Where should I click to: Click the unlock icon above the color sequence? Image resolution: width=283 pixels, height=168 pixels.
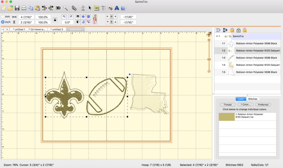[244, 30]
